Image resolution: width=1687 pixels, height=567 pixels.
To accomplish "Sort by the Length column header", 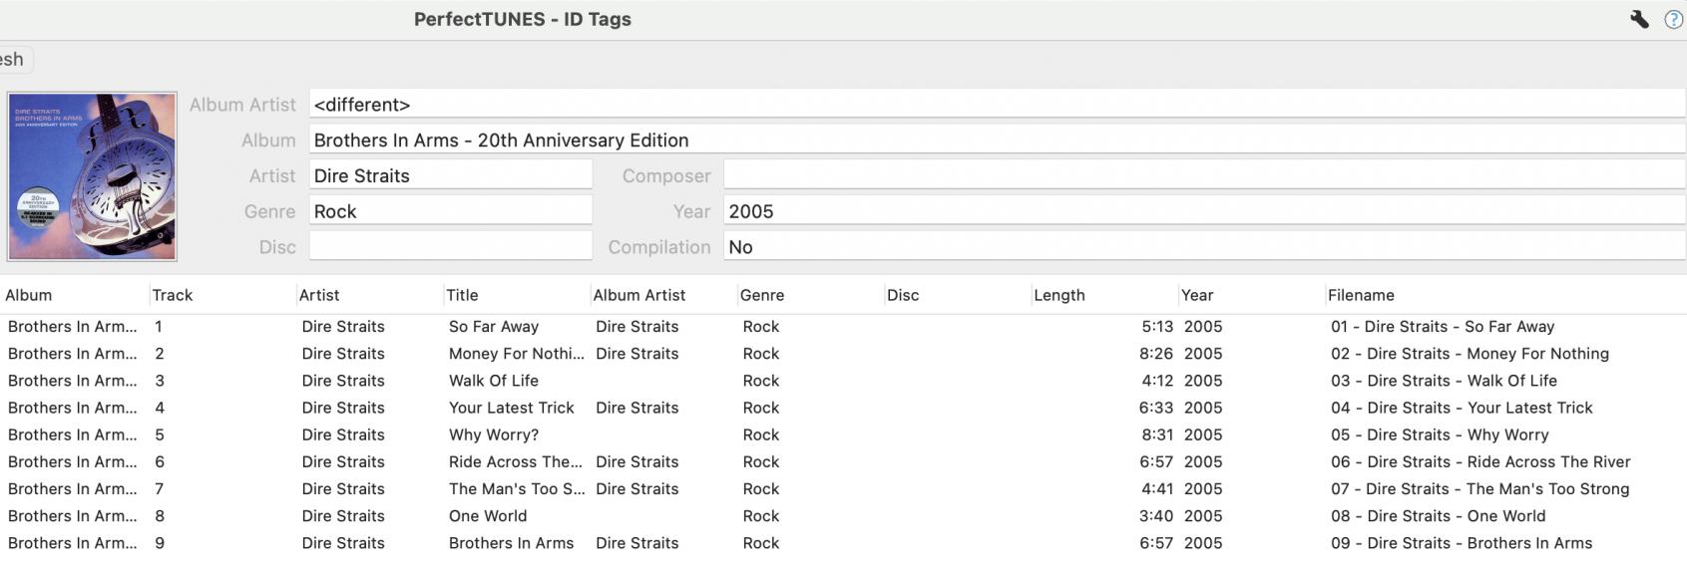I will pos(1058,295).
